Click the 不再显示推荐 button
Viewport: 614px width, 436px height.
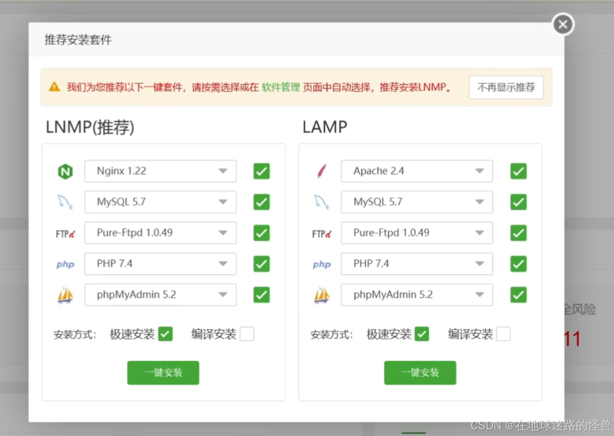tap(506, 87)
